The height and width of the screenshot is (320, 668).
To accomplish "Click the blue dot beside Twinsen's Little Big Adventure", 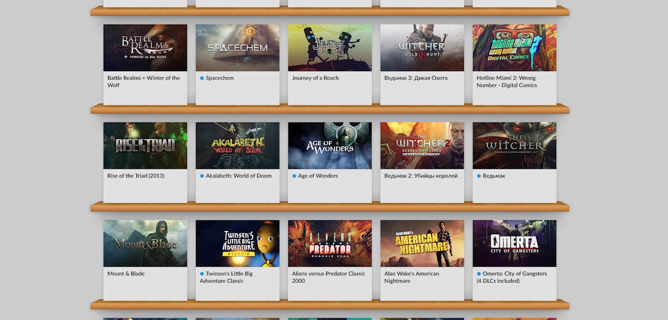I will pyautogui.click(x=202, y=274).
